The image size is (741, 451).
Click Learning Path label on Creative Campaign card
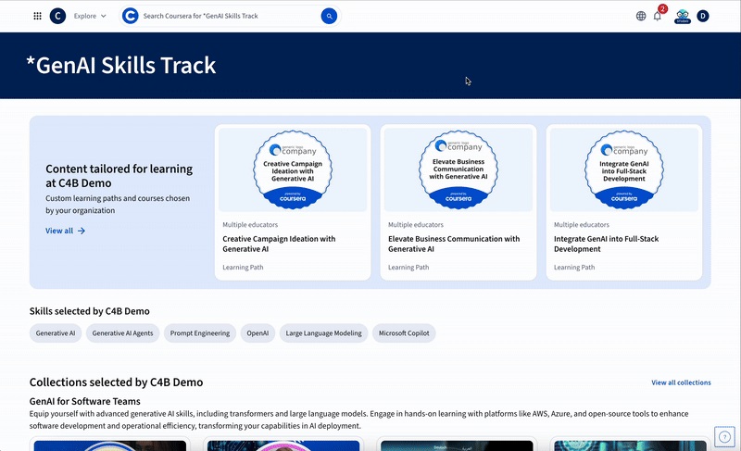pyautogui.click(x=243, y=268)
